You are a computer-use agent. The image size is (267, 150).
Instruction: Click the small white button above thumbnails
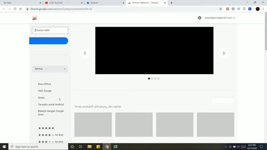[x=223, y=100]
